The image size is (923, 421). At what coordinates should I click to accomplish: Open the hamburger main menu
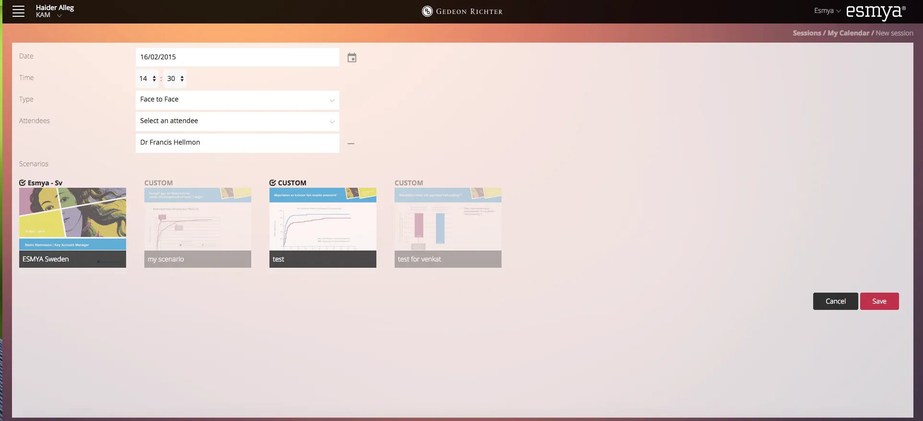(18, 11)
